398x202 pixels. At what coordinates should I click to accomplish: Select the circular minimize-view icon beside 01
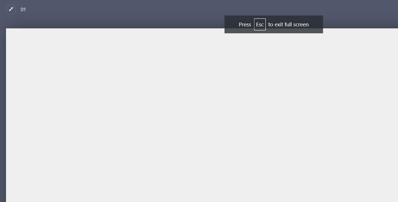coord(11,9)
